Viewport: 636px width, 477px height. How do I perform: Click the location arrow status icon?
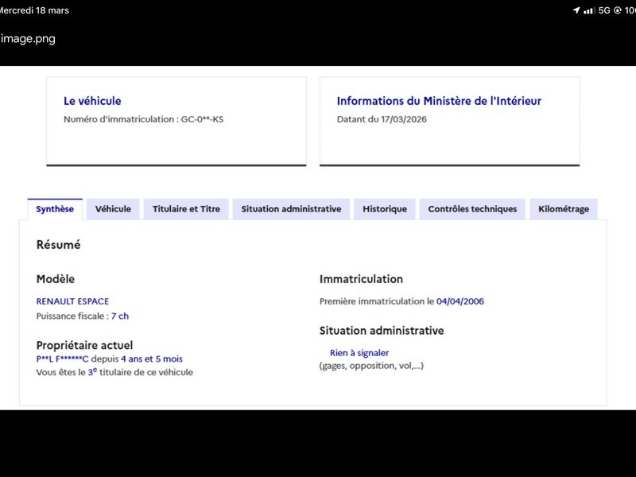click(576, 10)
